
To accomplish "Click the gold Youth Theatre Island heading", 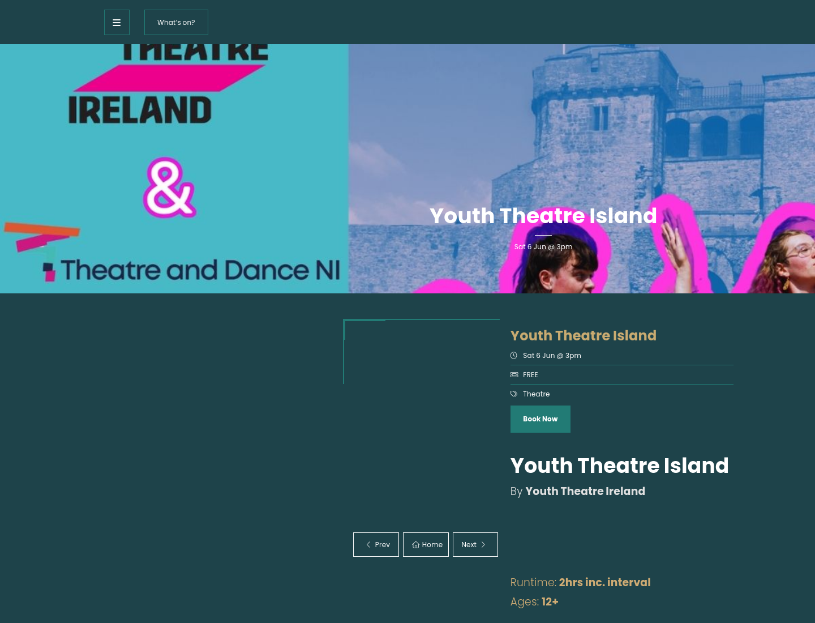I will point(584,335).
